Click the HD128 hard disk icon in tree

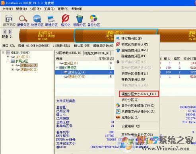coord(8,52)
